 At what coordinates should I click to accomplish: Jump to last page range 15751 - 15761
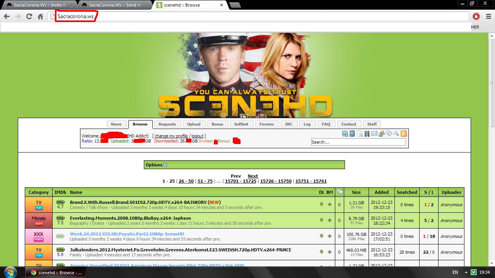(x=311, y=181)
